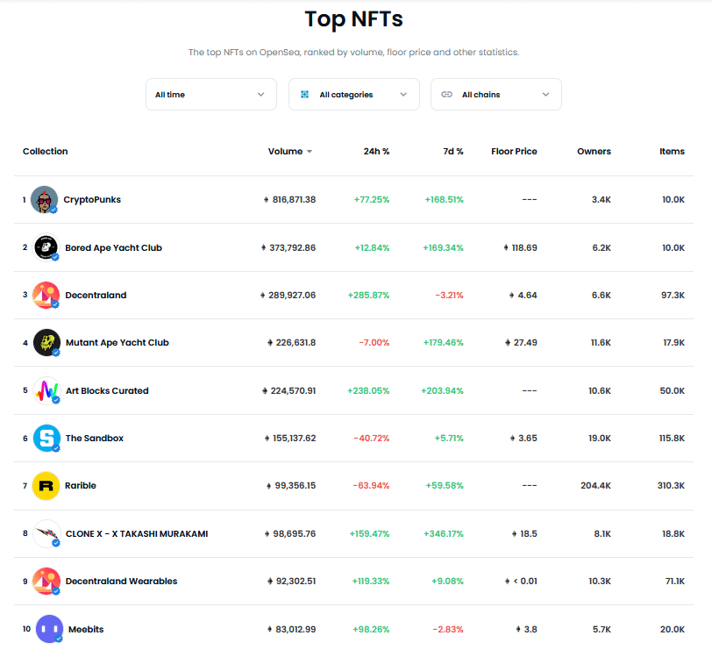Click the CryptoPunks collection avatar

pos(44,199)
